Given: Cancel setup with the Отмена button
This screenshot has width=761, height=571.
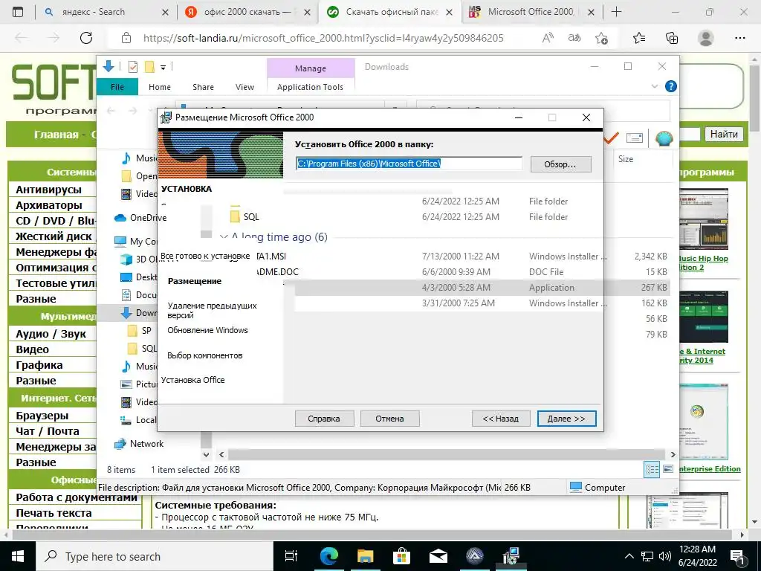Looking at the screenshot, I should (389, 419).
